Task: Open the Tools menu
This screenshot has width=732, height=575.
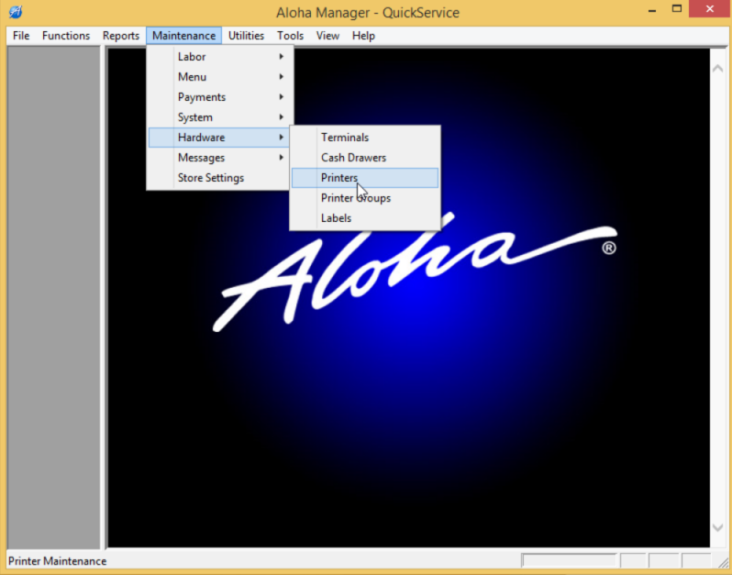Action: (x=291, y=36)
